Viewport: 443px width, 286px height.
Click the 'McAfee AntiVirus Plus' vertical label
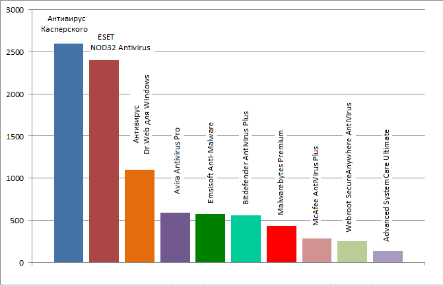point(316,186)
